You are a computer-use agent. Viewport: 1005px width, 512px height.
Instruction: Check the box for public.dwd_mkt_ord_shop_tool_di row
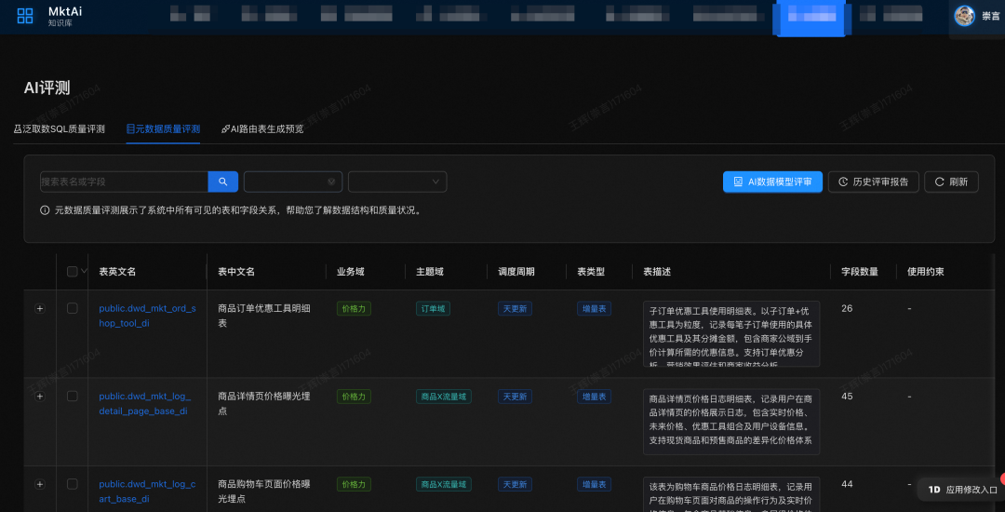coord(73,308)
